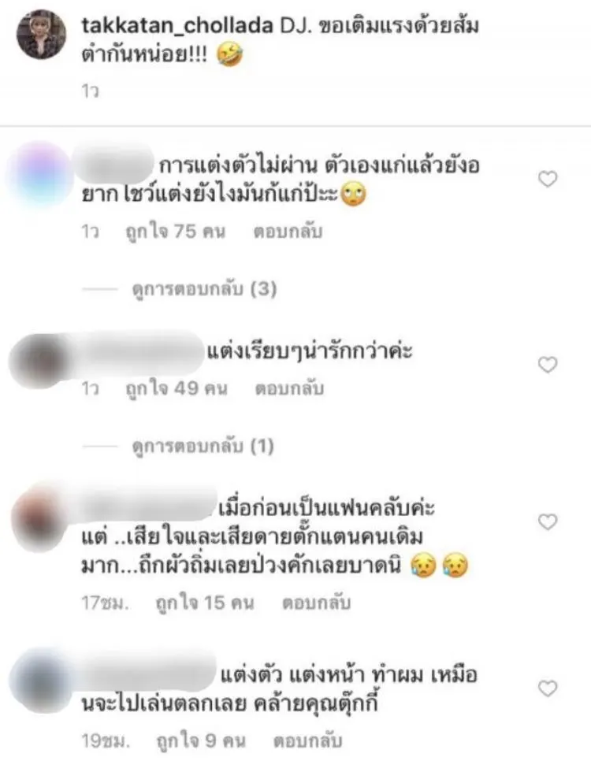This screenshot has height=768, width=591.
Task: Expand ดูการตอบกลับ (3) replies
Action: [x=204, y=289]
